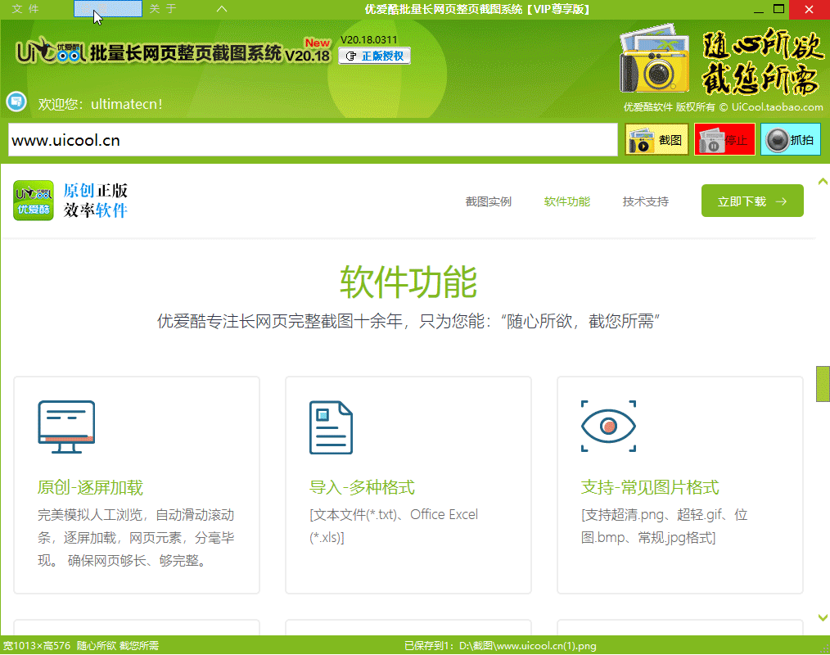Click the URL field showing www.uicool.cn

click(x=313, y=140)
